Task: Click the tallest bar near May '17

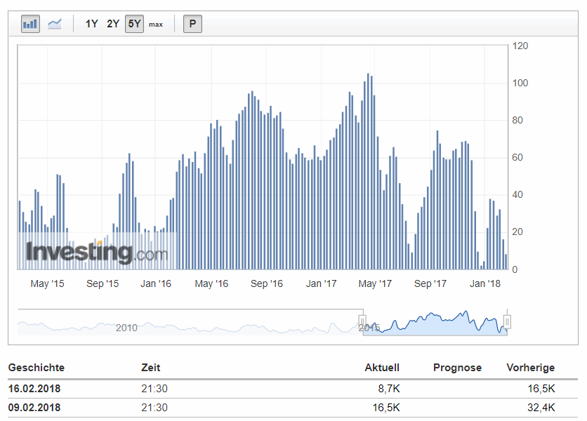Action: pyautogui.click(x=368, y=171)
